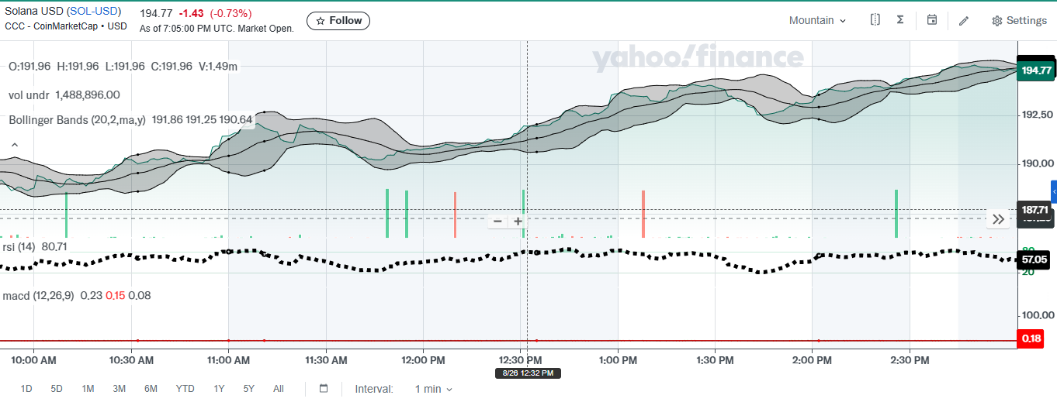The width and height of the screenshot is (1057, 402).
Task: Open the comparison icon beside Mountain
Action: point(875,20)
